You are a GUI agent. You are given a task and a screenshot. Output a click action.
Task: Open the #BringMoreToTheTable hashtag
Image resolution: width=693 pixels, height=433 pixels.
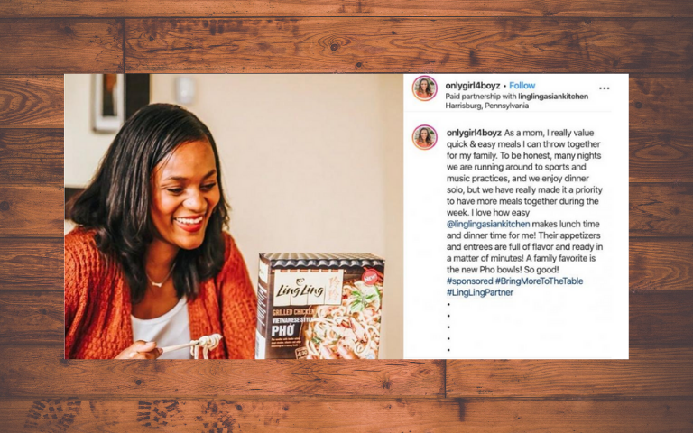click(539, 281)
